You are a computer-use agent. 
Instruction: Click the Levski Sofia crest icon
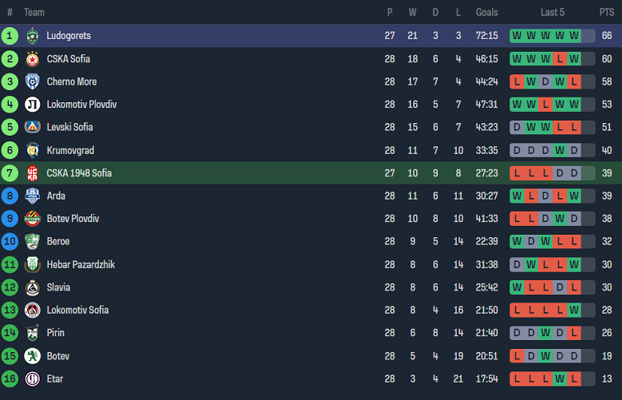point(33,127)
